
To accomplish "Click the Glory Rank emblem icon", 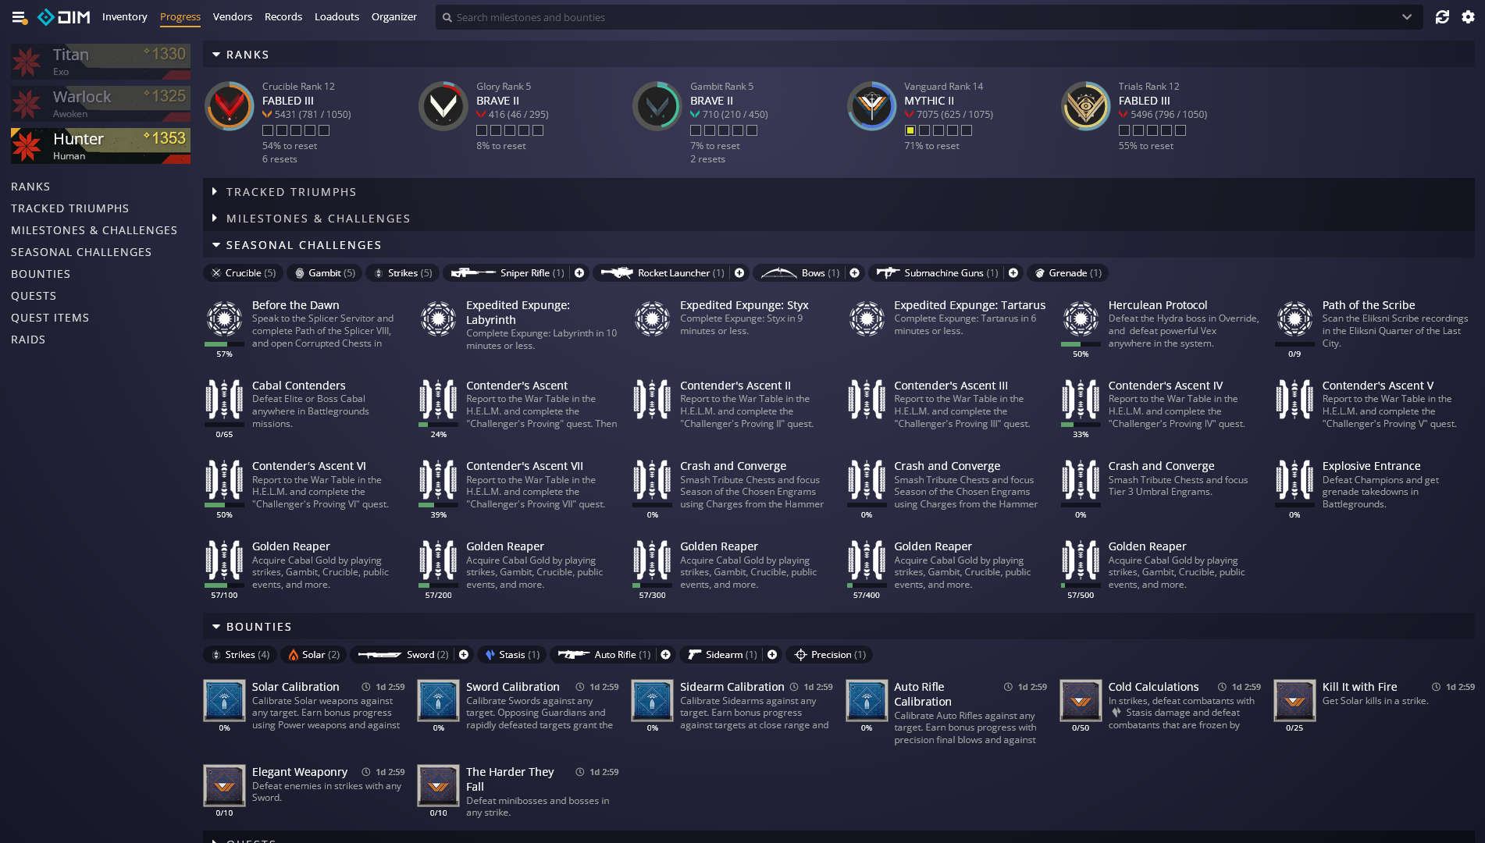I will point(443,106).
